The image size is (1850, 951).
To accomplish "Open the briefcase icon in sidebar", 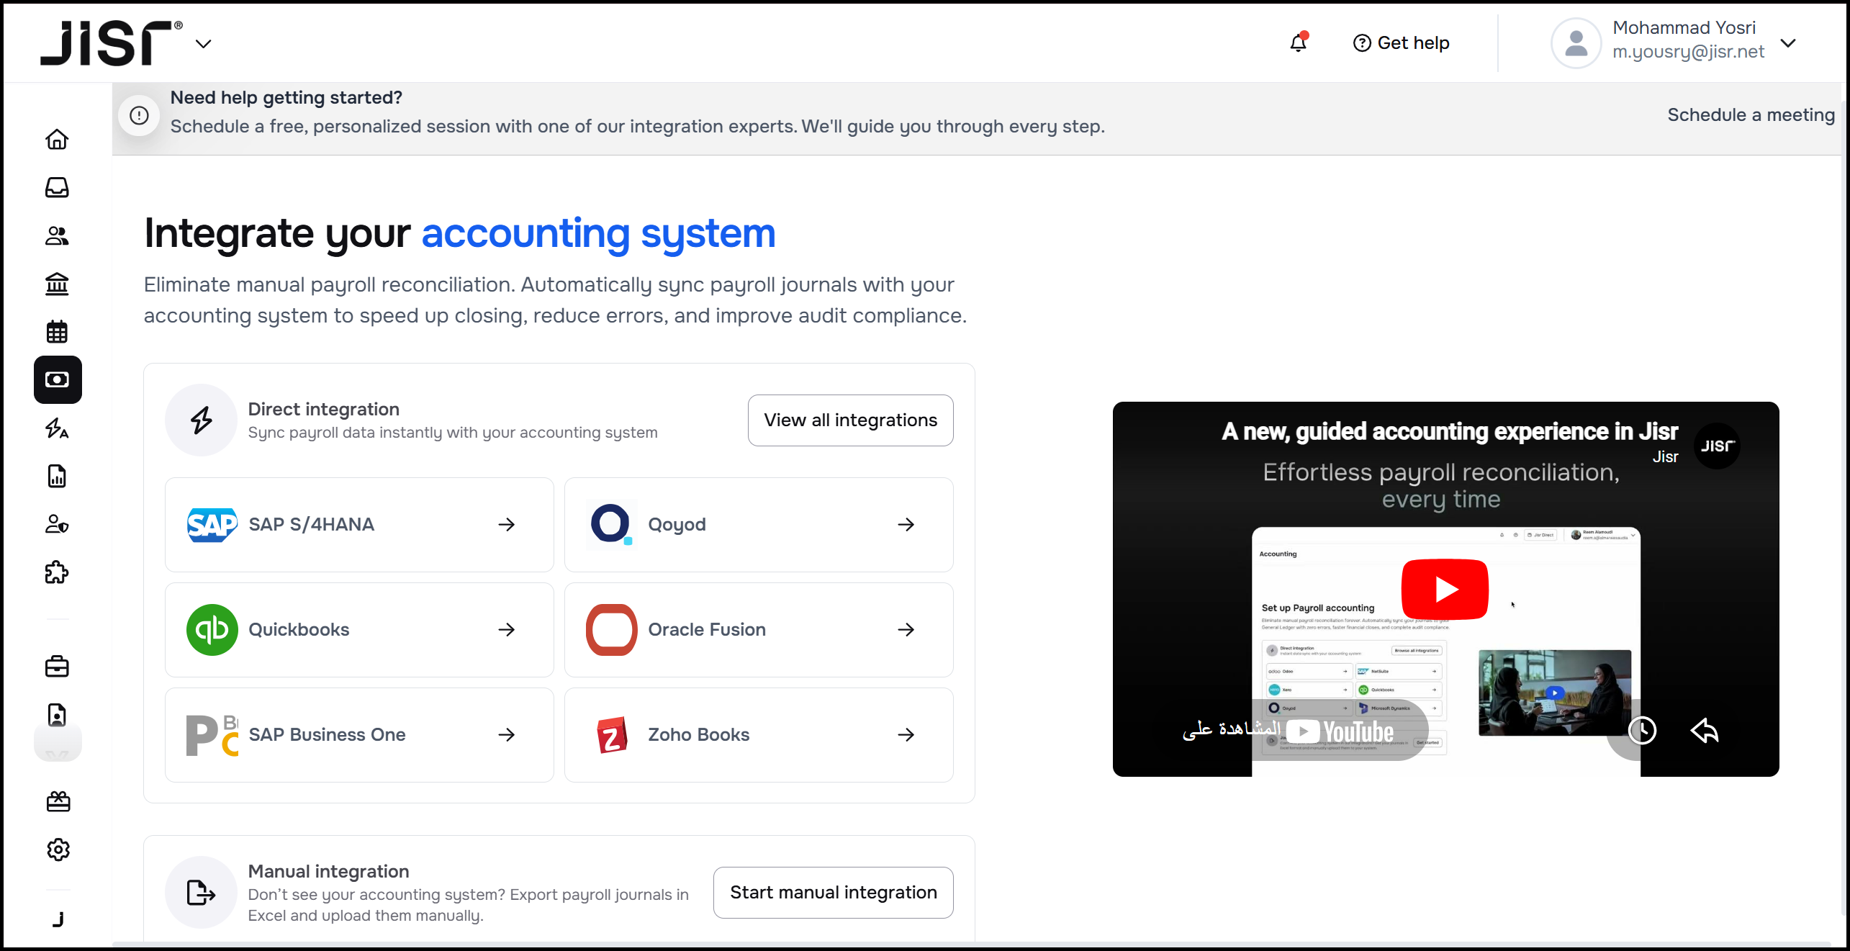I will [x=57, y=666].
